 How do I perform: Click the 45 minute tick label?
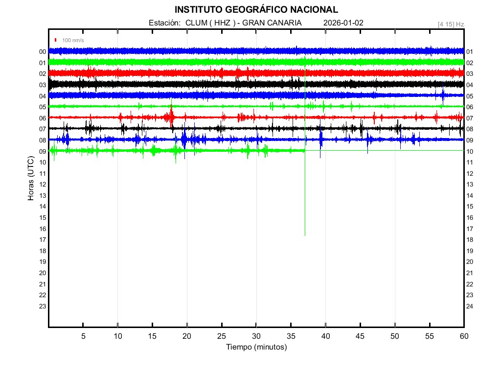[x=360, y=336]
